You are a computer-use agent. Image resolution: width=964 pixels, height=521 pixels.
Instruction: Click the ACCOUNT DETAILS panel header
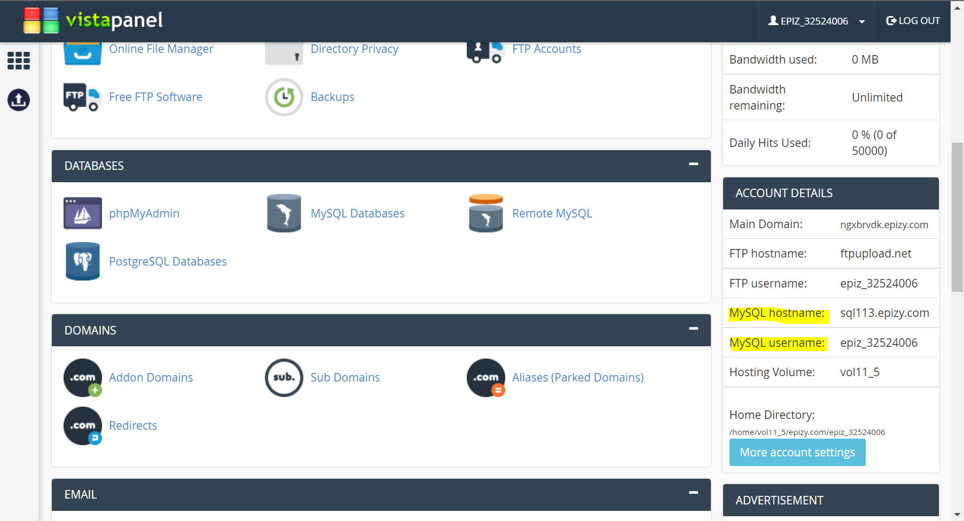pyautogui.click(x=830, y=193)
